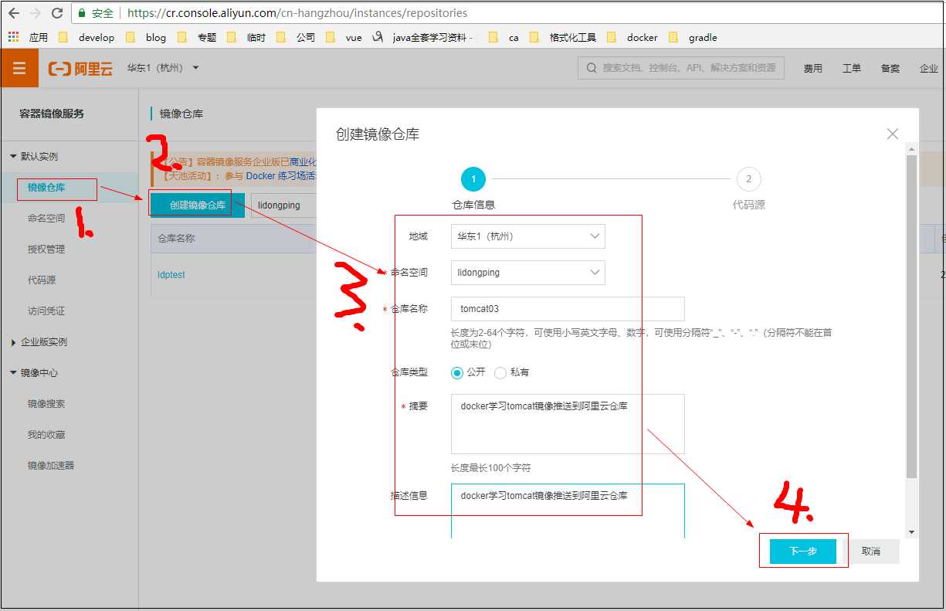This screenshot has height=611, width=946.
Task: Open the 命名空间 dropdown in dialog
Action: 528,273
